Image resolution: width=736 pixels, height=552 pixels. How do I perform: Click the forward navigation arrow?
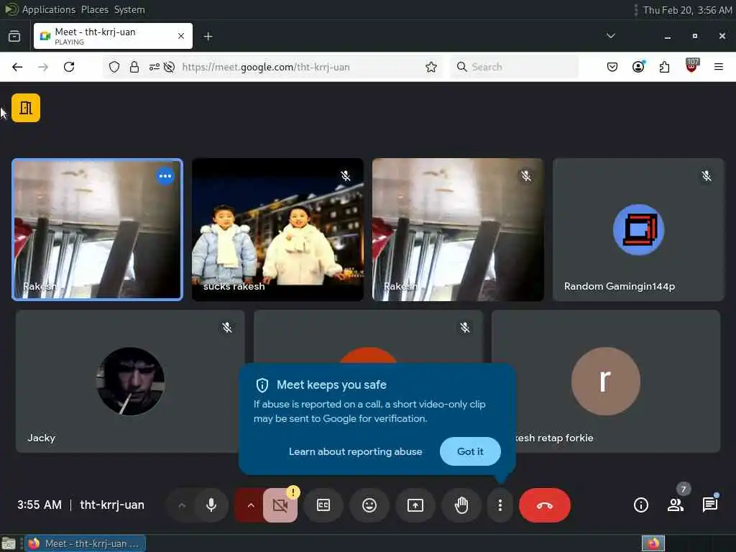[43, 67]
